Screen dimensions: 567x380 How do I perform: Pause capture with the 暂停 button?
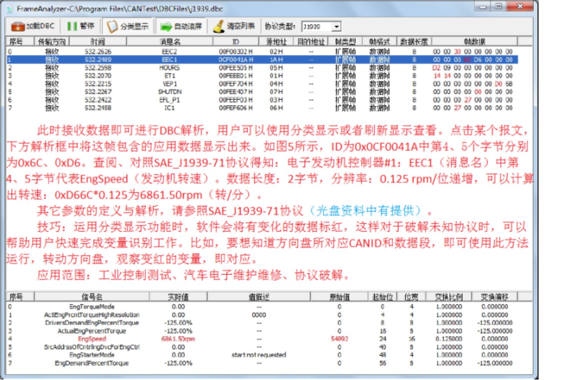(x=81, y=26)
